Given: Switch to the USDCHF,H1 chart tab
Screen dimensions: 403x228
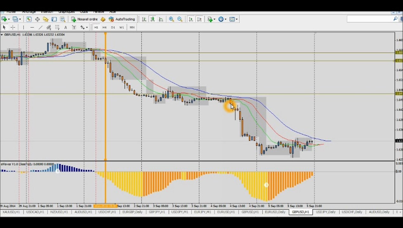Looking at the screenshot, I should (107, 212).
